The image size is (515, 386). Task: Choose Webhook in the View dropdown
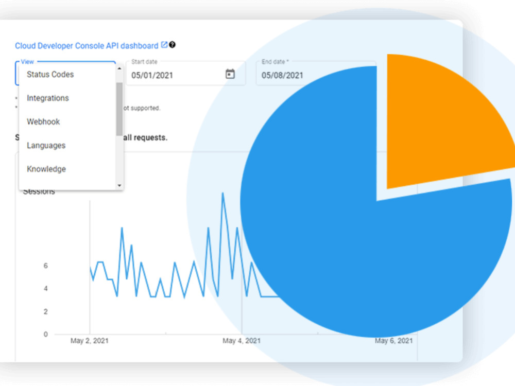67,122
